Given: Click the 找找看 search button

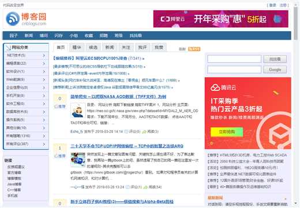Looking at the screenshot, I should click(x=275, y=59).
